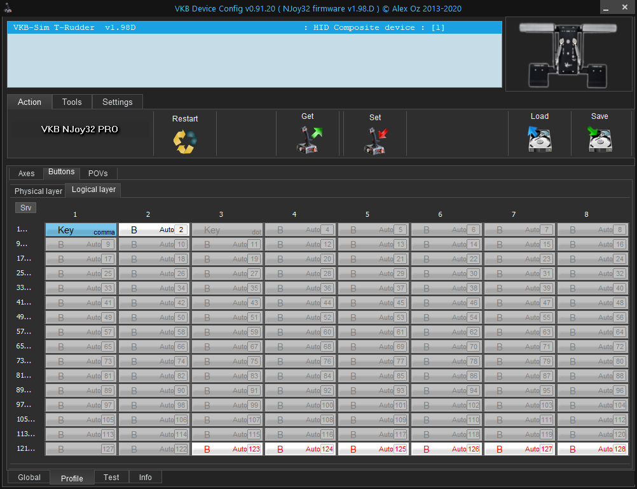Viewport: 637px width, 489px height.
Task: Click logical button cell Auto 122
Action: pyautogui.click(x=154, y=449)
